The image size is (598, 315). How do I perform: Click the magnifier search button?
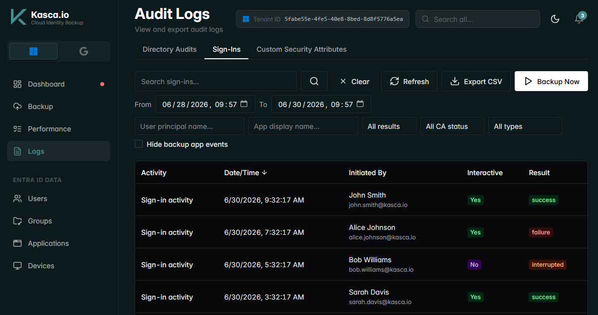[314, 82]
